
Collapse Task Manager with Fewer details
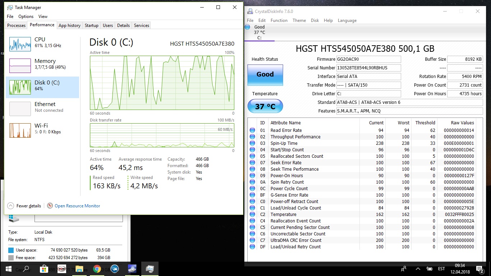tap(24, 206)
